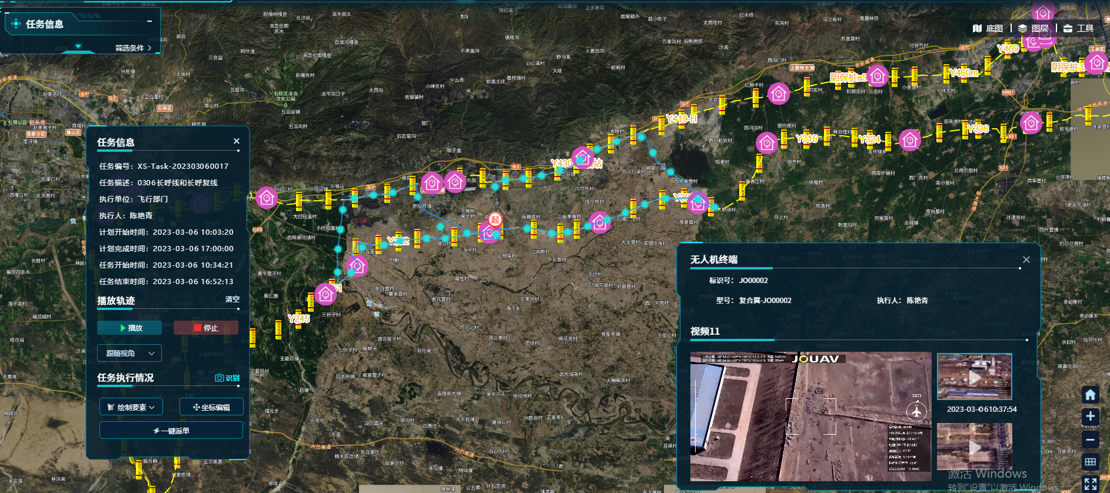Click the Y336 tower label
Screen dimensions: 1110x493
978,128
